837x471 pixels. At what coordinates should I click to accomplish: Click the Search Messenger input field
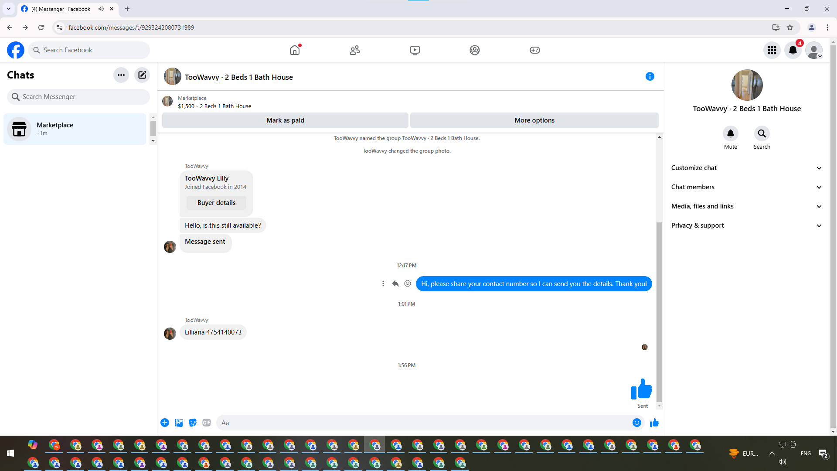78,97
